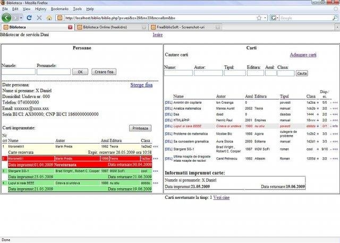Go to the Home page icon
This screenshot has height=243, width=340.
(49, 18)
